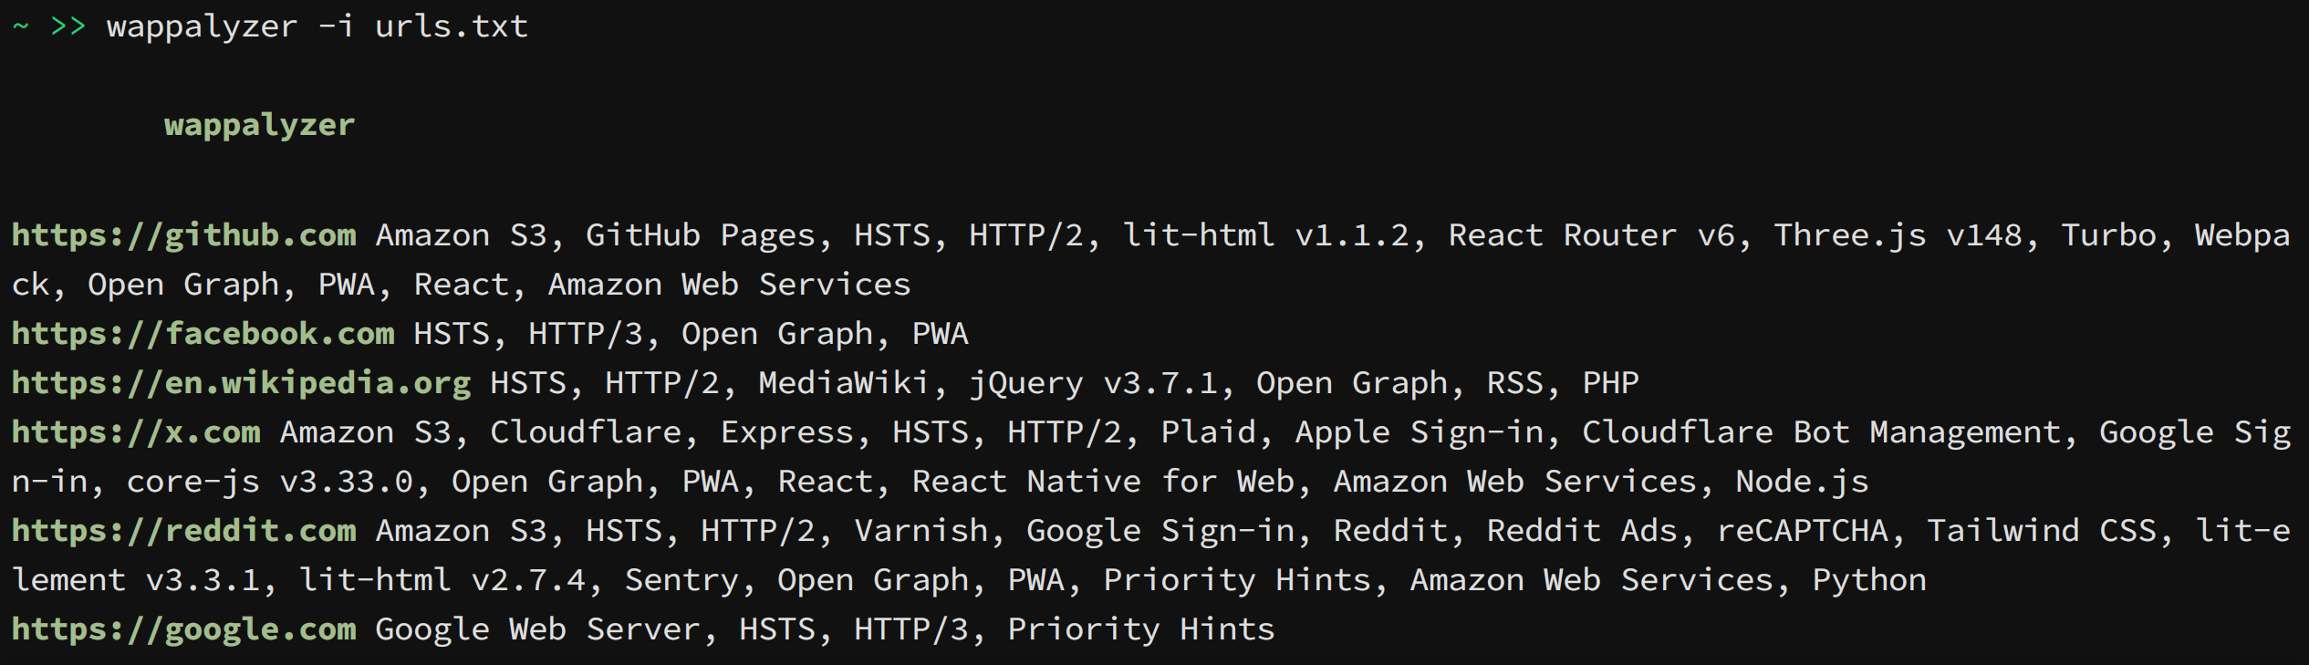
Task: Click the green wappalyzer banner text
Action: tap(260, 126)
